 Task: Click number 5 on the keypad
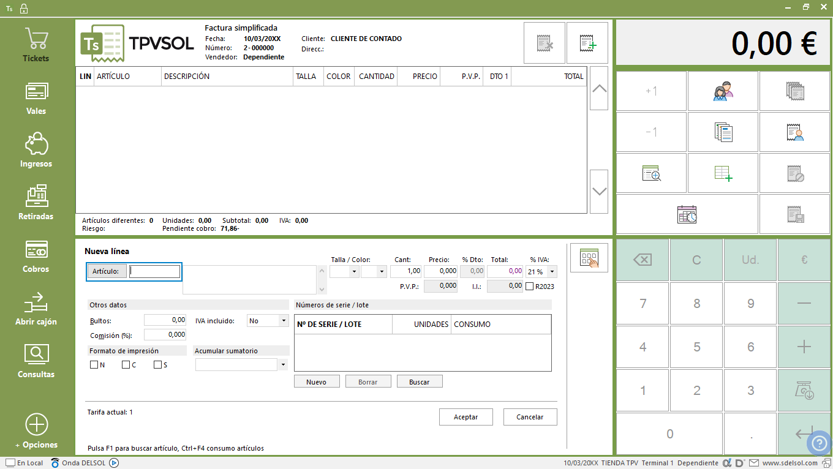coord(696,347)
